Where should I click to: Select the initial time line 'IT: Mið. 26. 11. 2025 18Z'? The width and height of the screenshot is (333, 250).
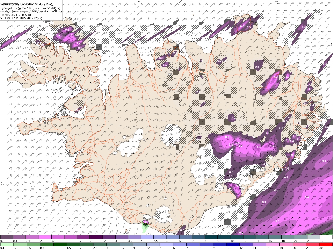coord(16,15)
